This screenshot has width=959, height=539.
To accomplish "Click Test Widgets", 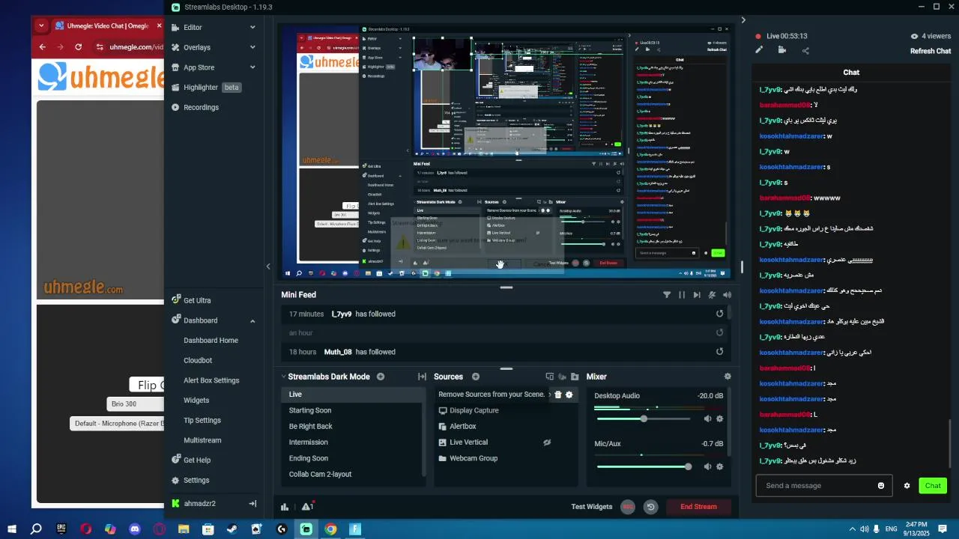I will [592, 507].
